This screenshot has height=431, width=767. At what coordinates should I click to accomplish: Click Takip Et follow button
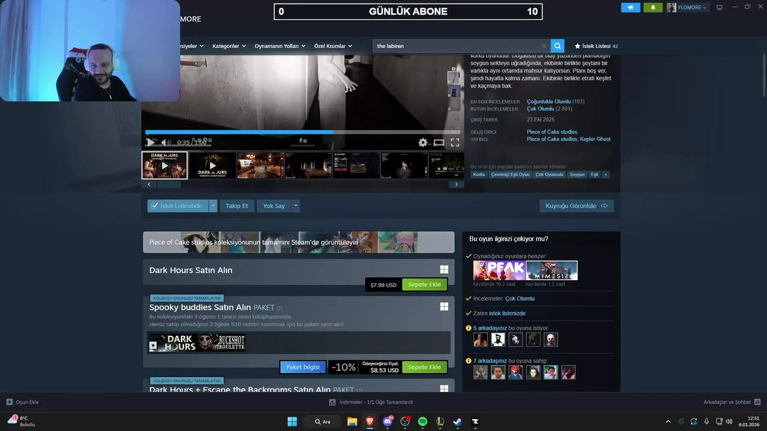237,206
